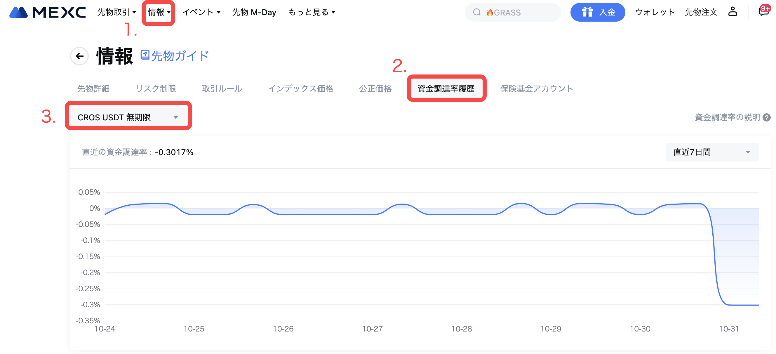Expand the 先物取引 menu
The height and width of the screenshot is (354, 776).
[x=116, y=12]
